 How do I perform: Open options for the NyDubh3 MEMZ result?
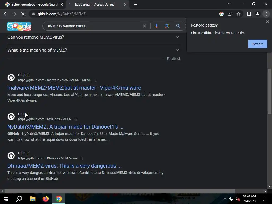(76, 119)
